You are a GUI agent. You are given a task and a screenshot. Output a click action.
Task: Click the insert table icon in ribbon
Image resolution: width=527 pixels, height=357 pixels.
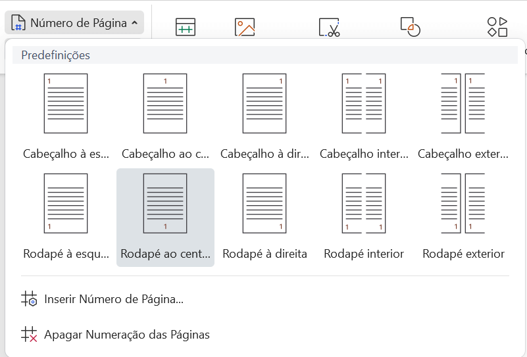click(186, 27)
